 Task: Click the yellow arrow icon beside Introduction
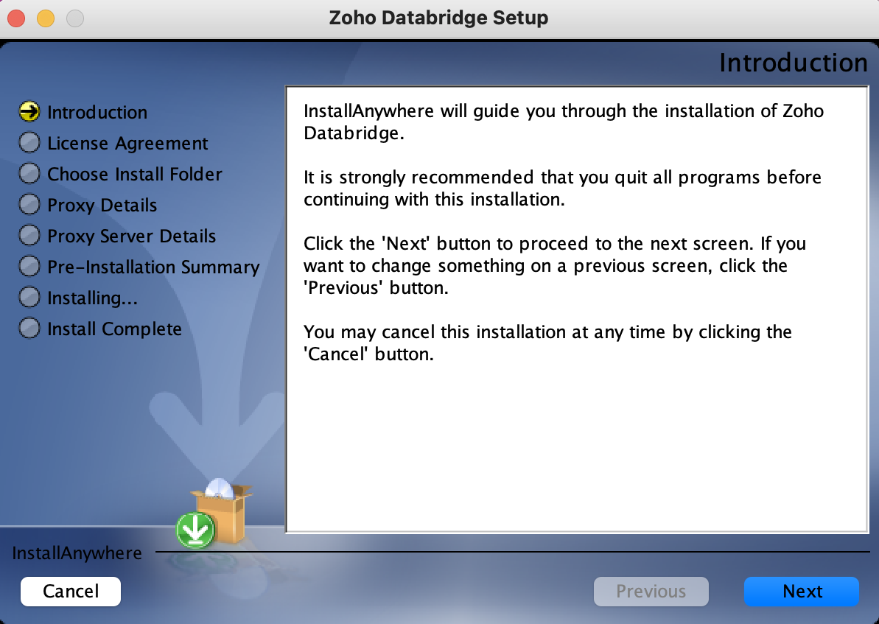pyautogui.click(x=29, y=112)
